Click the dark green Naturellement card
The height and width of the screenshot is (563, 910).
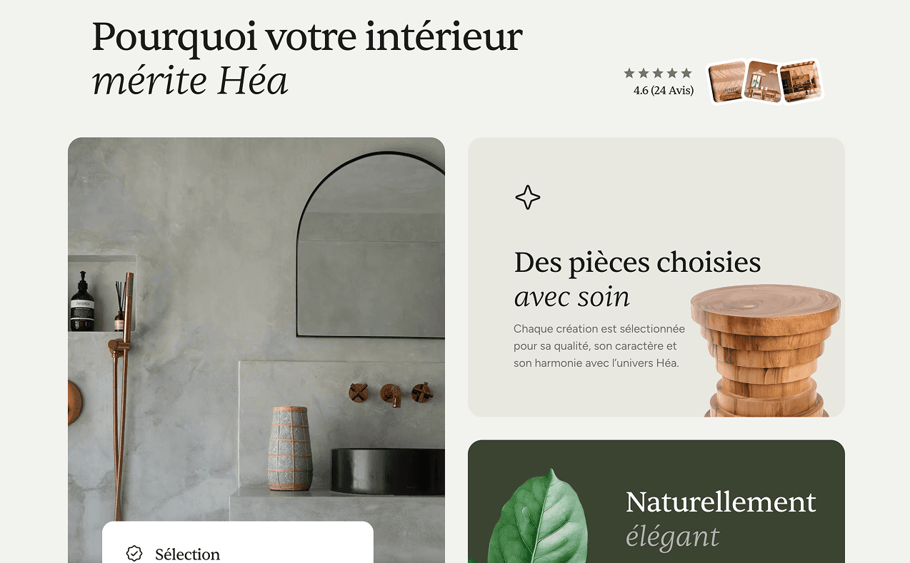point(656,502)
